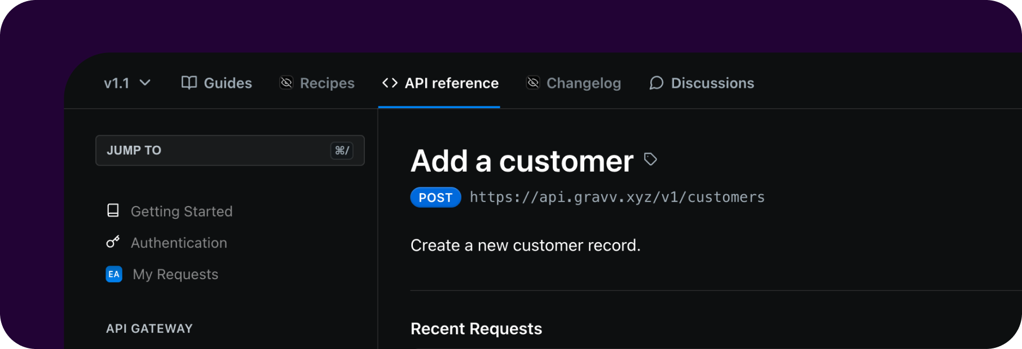This screenshot has width=1022, height=349.
Task: Click the tag icon next to Add a customer
Action: [x=650, y=159]
